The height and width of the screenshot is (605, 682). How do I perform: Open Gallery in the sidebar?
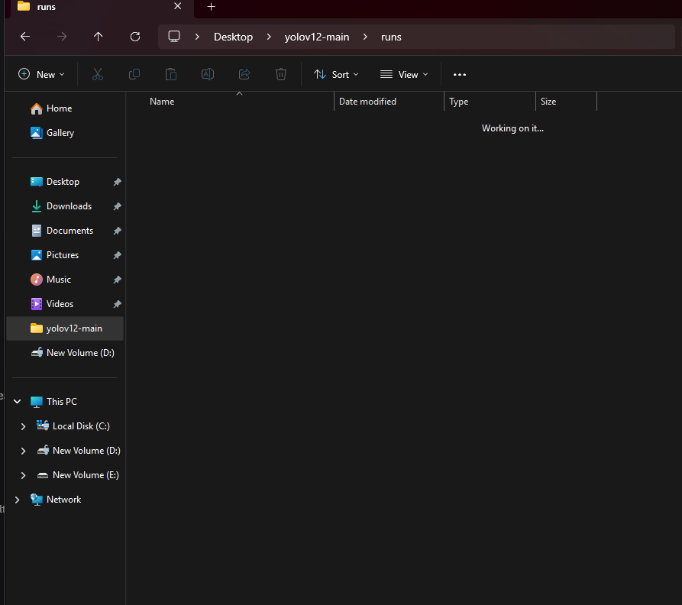65,133
